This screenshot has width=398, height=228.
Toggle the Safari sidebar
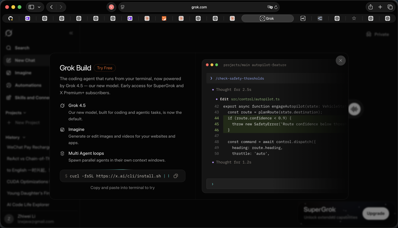pyautogui.click(x=31, y=7)
